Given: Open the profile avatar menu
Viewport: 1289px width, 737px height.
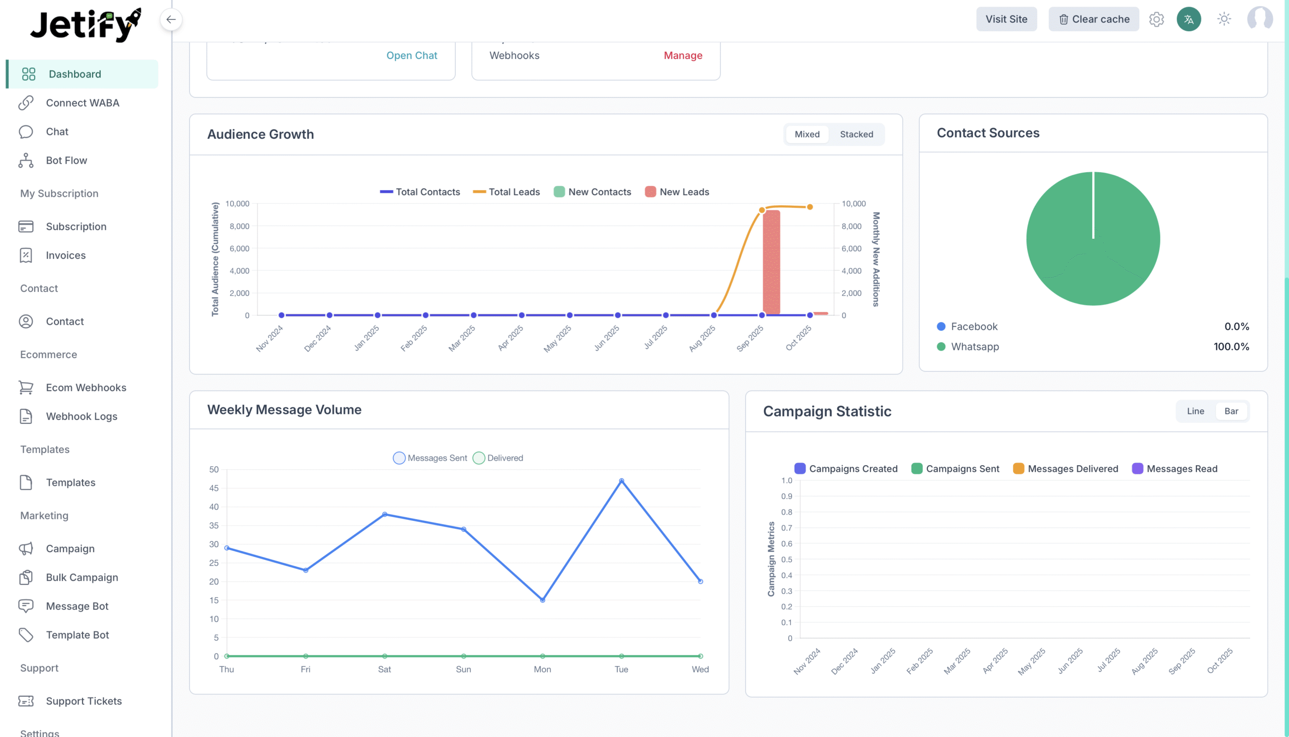Looking at the screenshot, I should (1261, 19).
